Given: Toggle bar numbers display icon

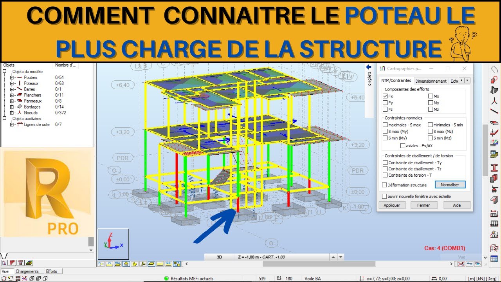Looking at the screenshot, I should 110,264.
